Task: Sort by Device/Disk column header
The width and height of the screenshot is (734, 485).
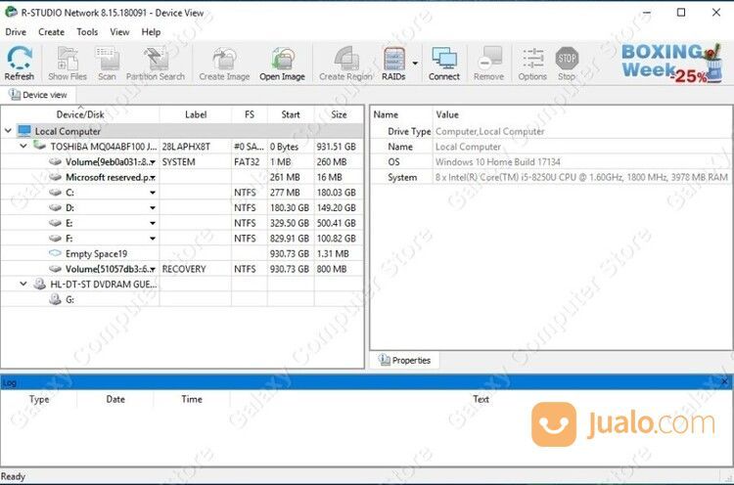Action: (80, 114)
